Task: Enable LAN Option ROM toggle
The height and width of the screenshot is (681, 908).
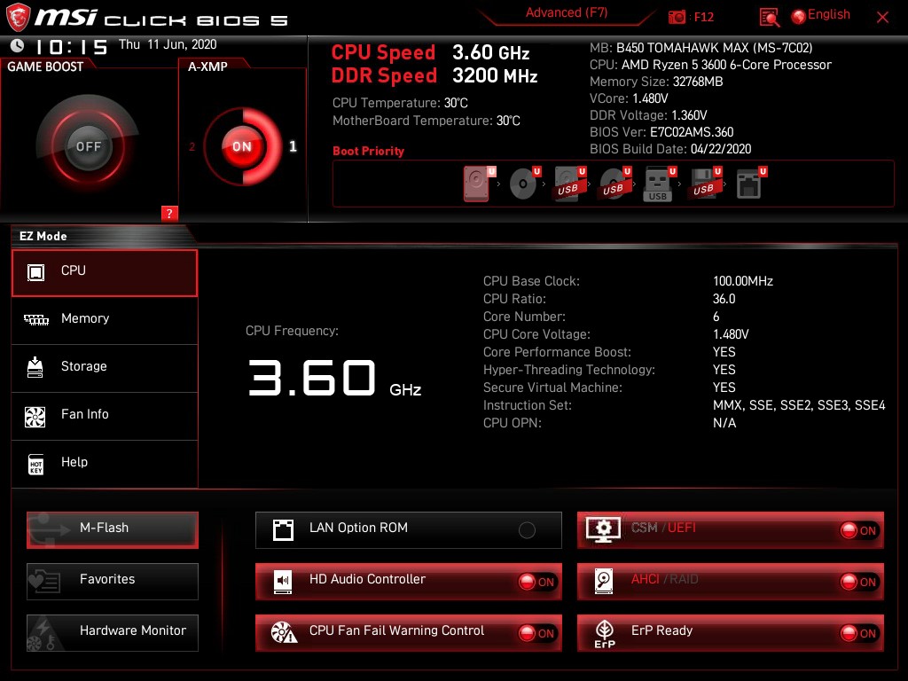Action: click(x=527, y=530)
